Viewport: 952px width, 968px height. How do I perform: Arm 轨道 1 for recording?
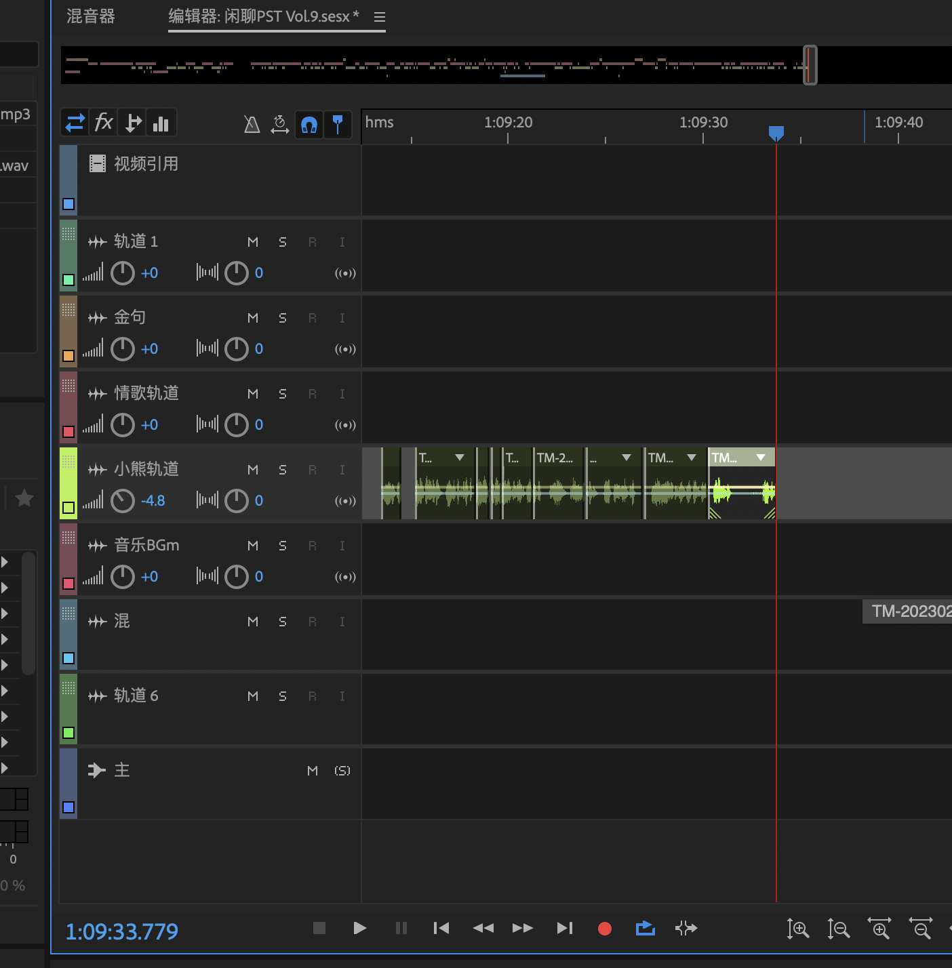[x=313, y=242]
